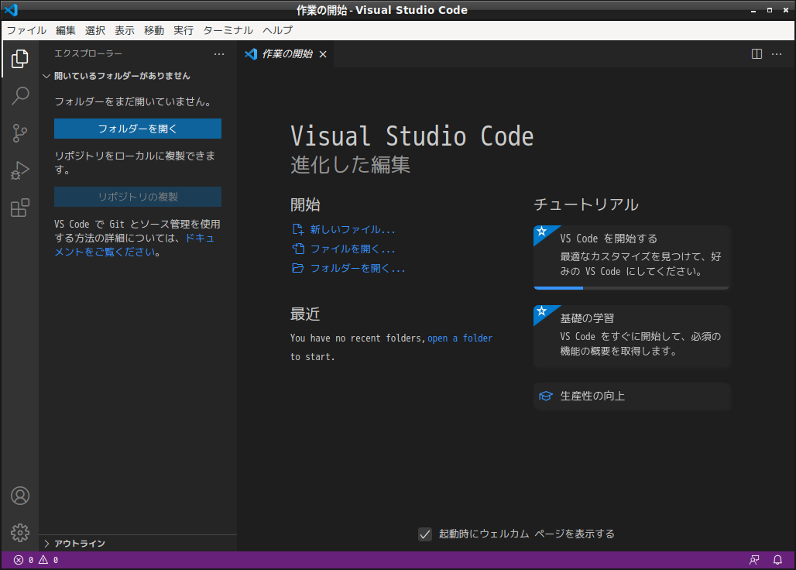Open the 移動 menu
This screenshot has width=796, height=570.
[154, 30]
